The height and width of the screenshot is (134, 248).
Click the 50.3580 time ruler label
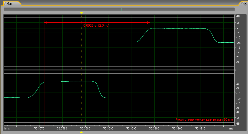(x=62, y=129)
